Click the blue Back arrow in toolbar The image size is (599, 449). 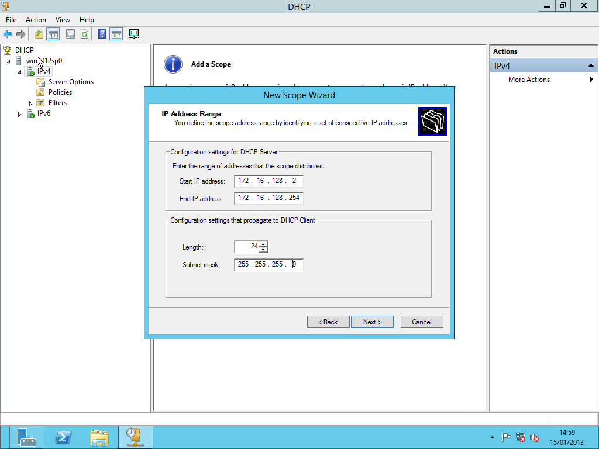pyautogui.click(x=8, y=34)
